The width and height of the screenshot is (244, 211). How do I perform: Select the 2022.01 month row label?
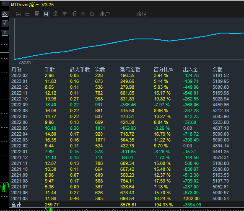pos(19,152)
